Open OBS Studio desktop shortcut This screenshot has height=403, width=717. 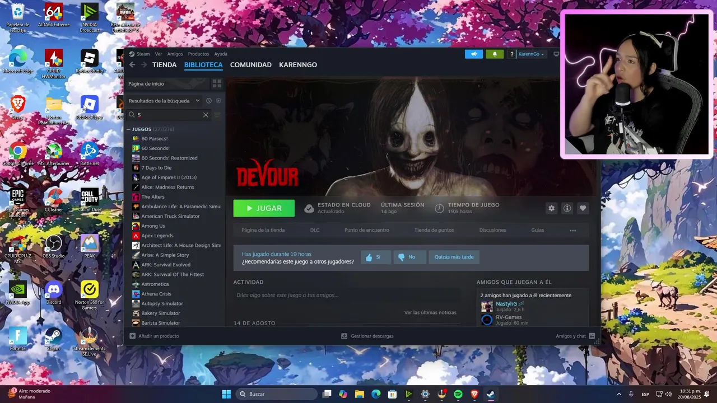point(54,246)
